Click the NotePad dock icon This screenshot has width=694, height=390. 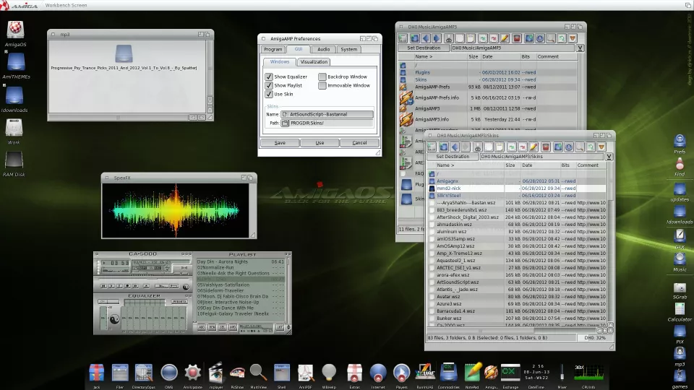(x=473, y=373)
